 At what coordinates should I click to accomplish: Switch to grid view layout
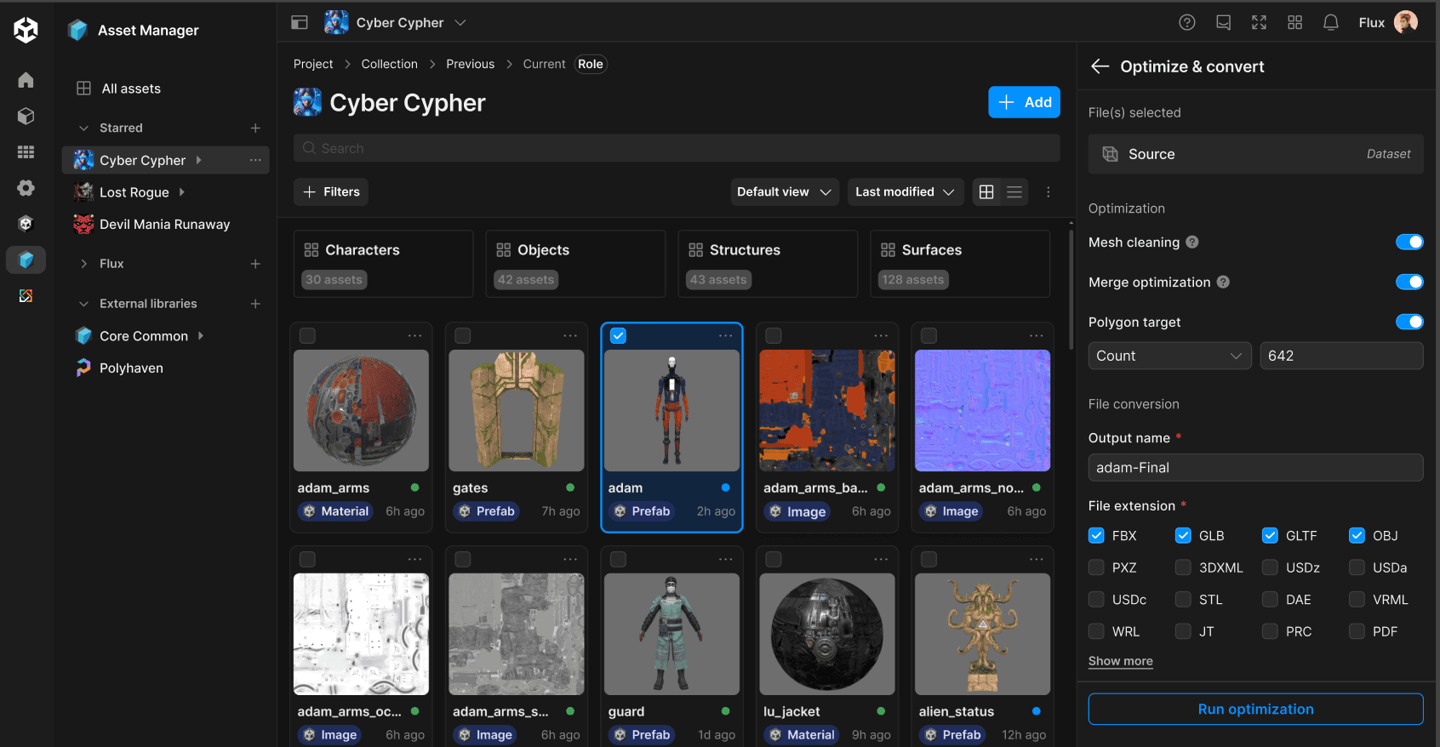986,192
